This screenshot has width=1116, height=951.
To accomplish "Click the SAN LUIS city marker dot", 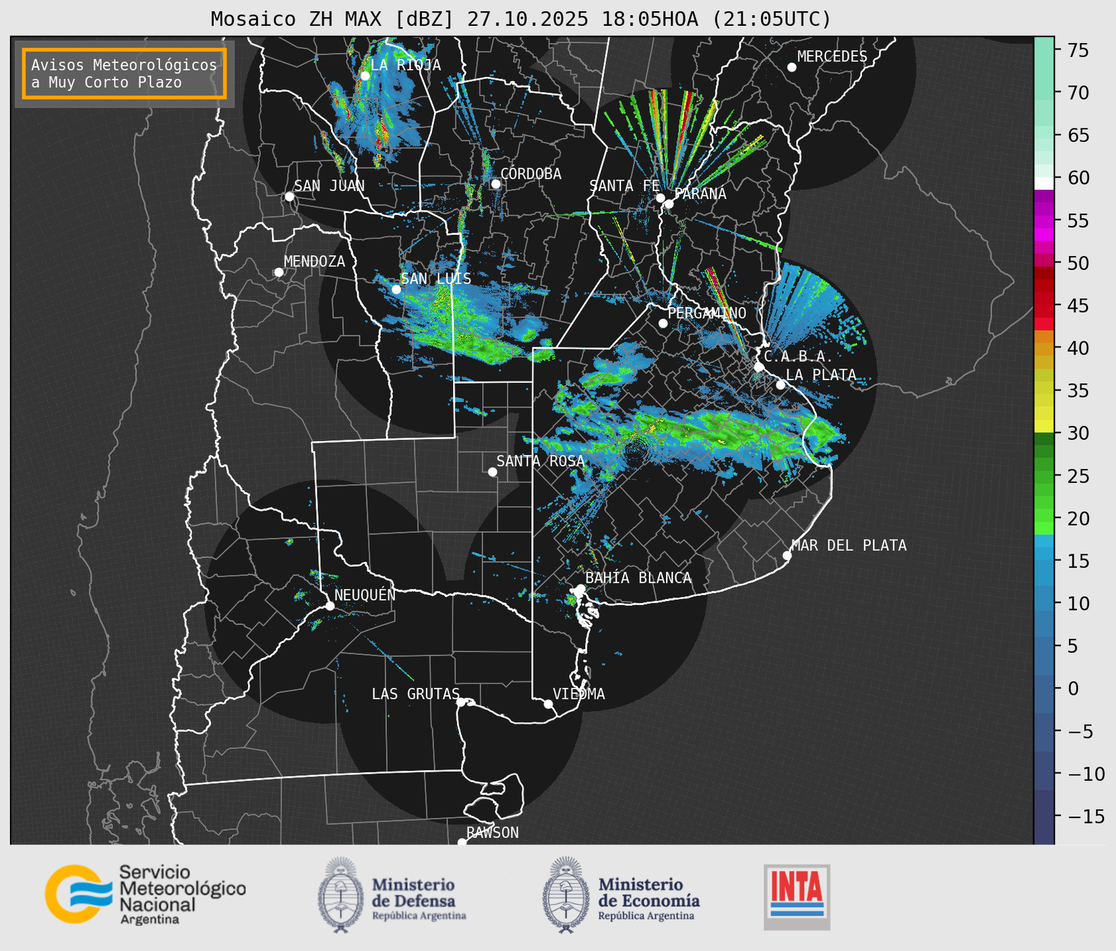I will (396, 290).
